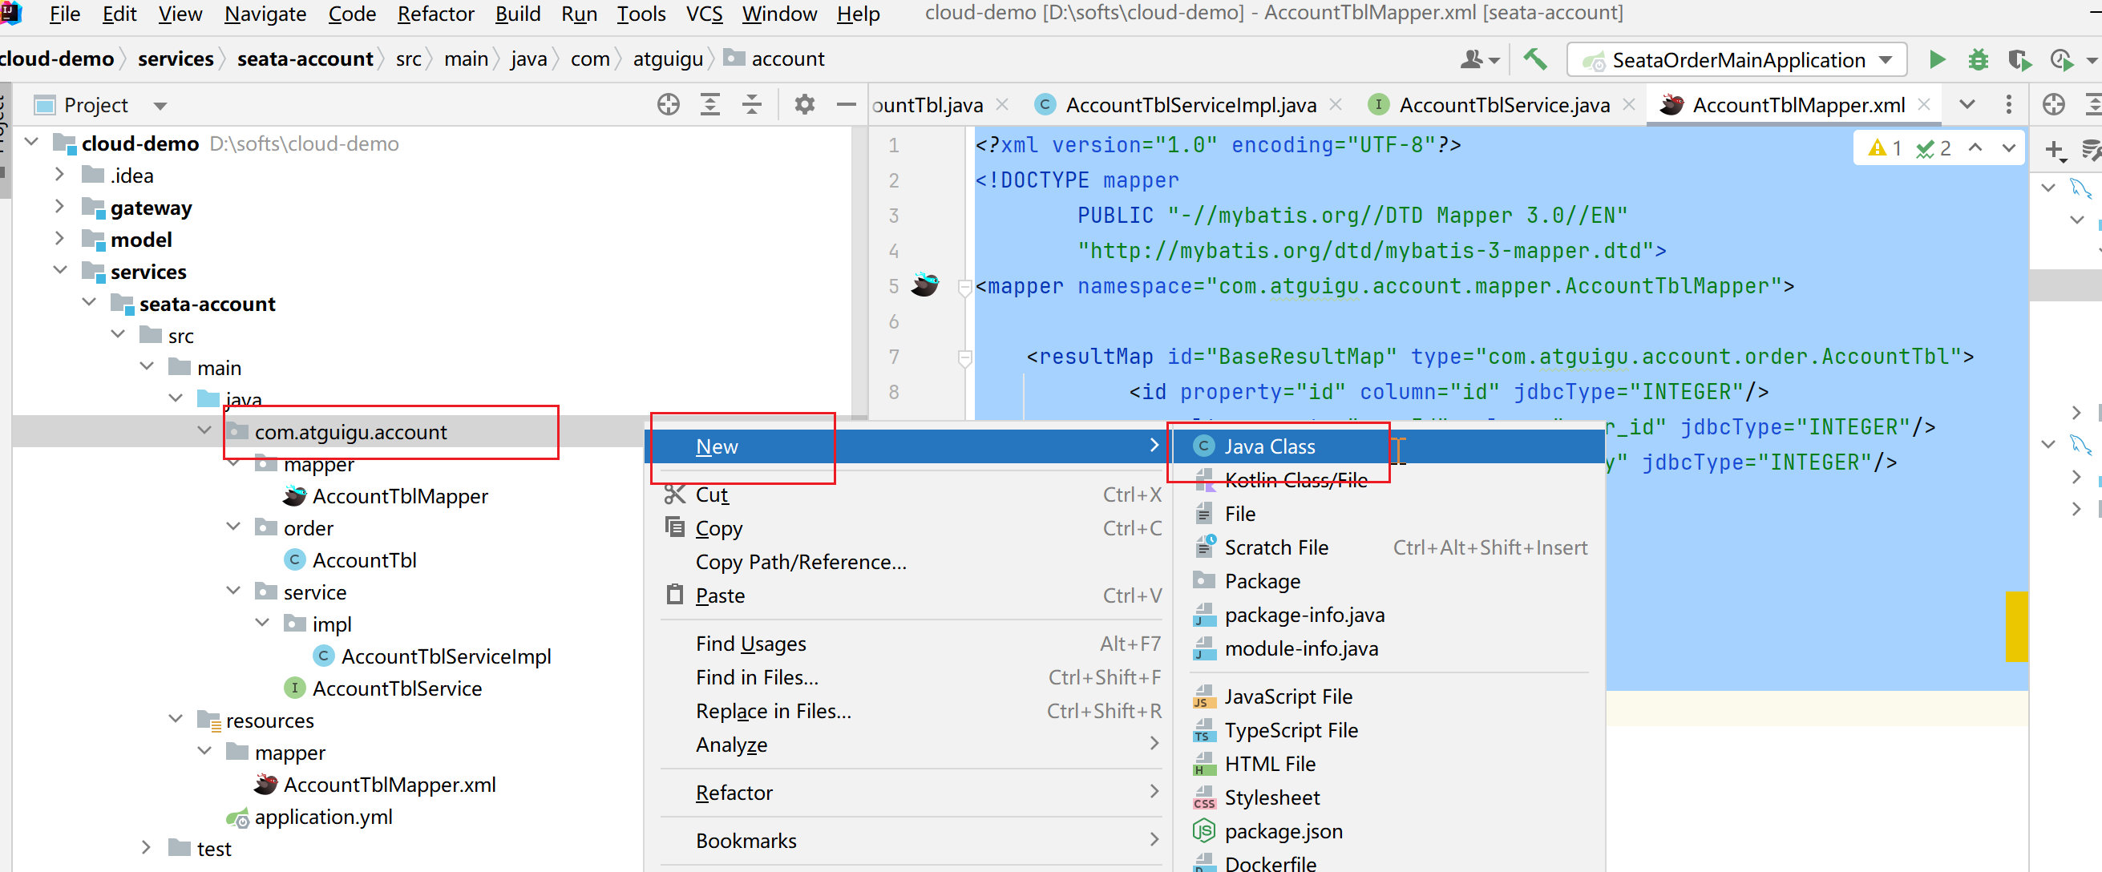The height and width of the screenshot is (872, 2102).
Task: Collapse the seata-account module node
Action: [x=88, y=302]
